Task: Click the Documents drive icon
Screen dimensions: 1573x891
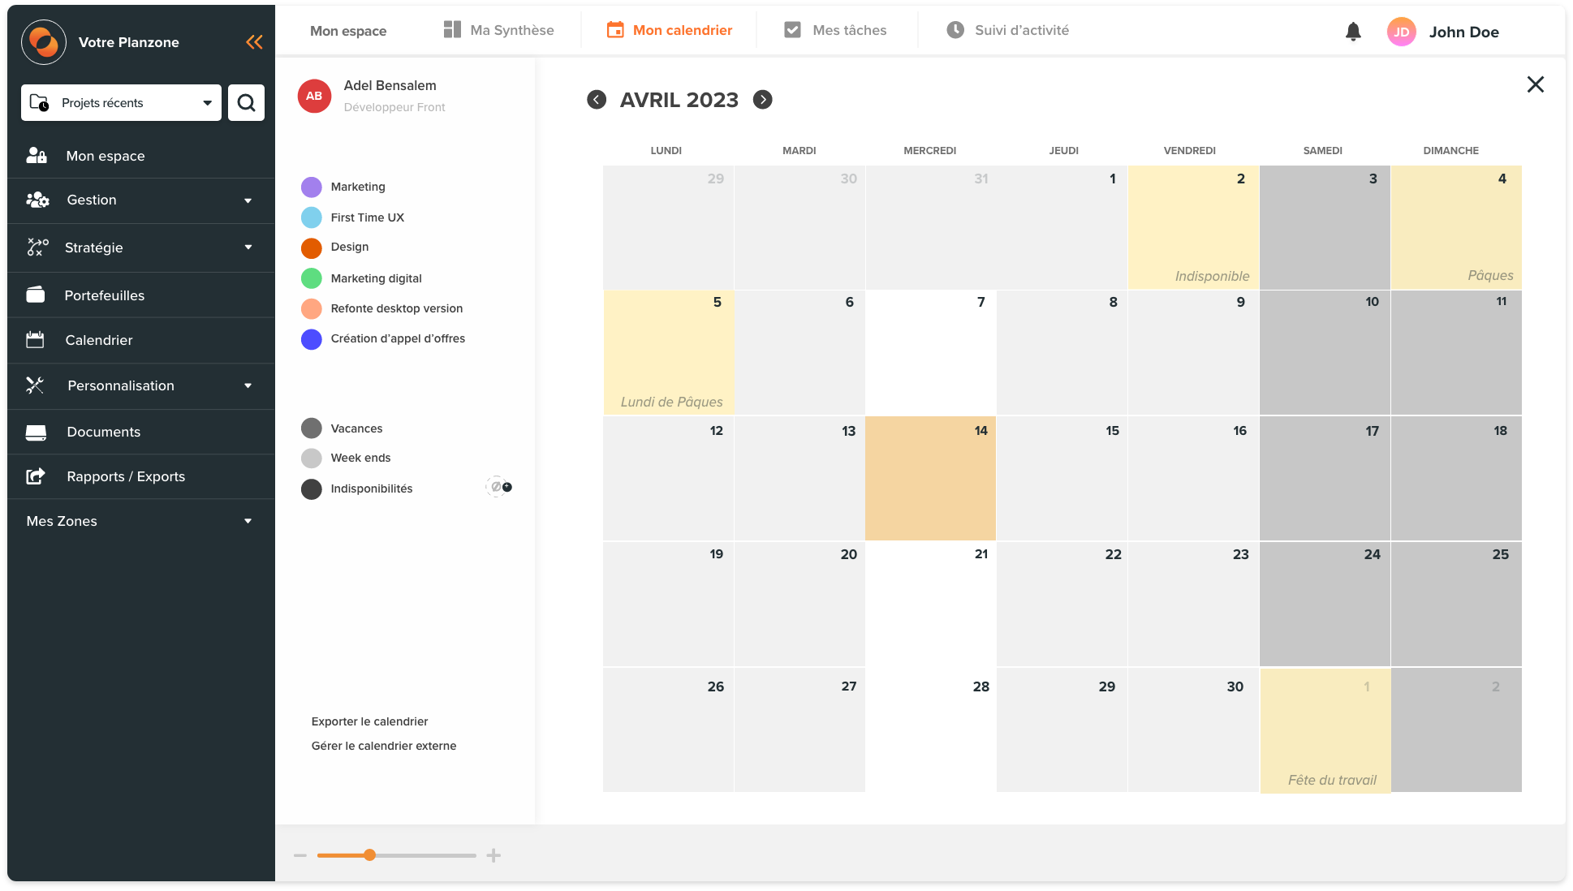Action: tap(36, 432)
